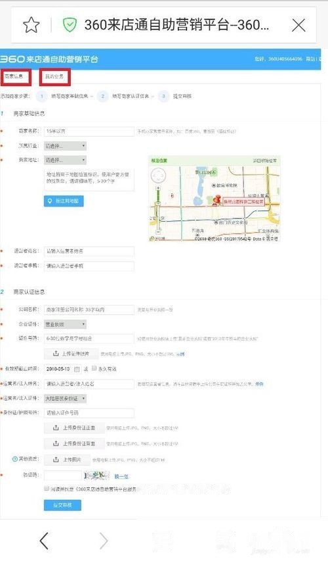
Task: Check the service agreement checkbox
Action: 47,489
